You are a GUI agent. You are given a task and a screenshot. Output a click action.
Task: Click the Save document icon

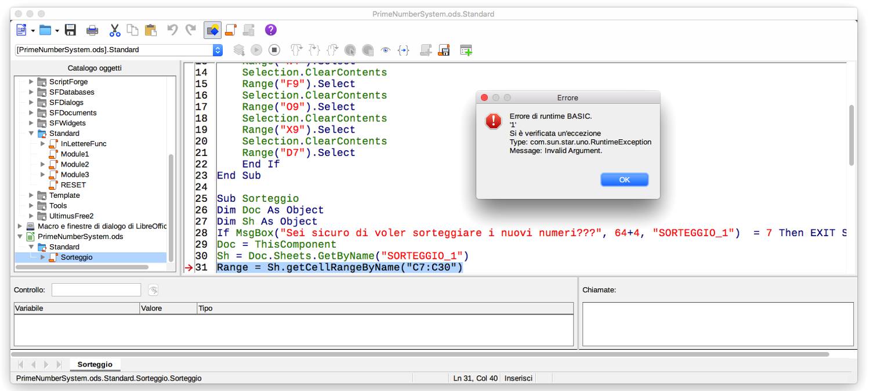click(71, 29)
